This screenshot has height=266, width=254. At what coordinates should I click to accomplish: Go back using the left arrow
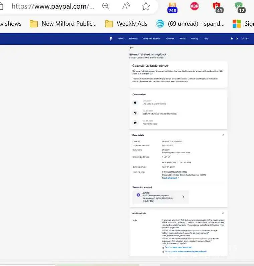[131, 48]
